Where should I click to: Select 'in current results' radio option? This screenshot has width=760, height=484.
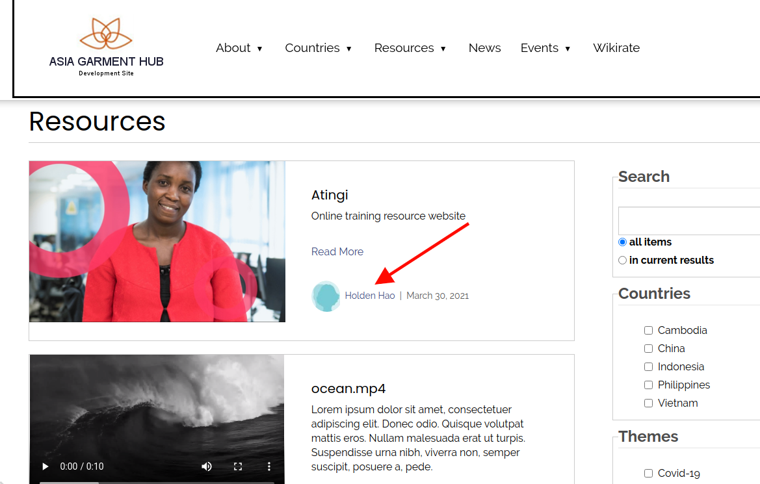point(623,261)
